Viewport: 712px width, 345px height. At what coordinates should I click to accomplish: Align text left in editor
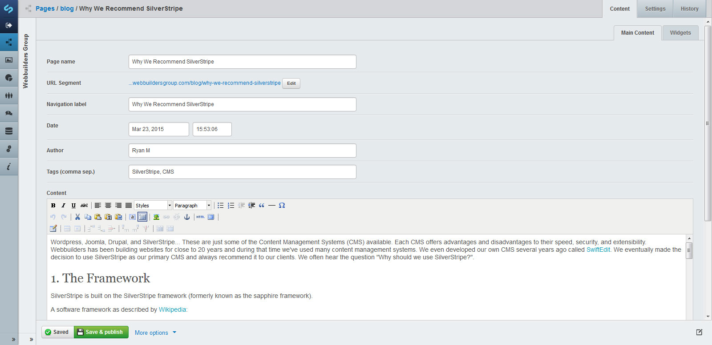97,205
